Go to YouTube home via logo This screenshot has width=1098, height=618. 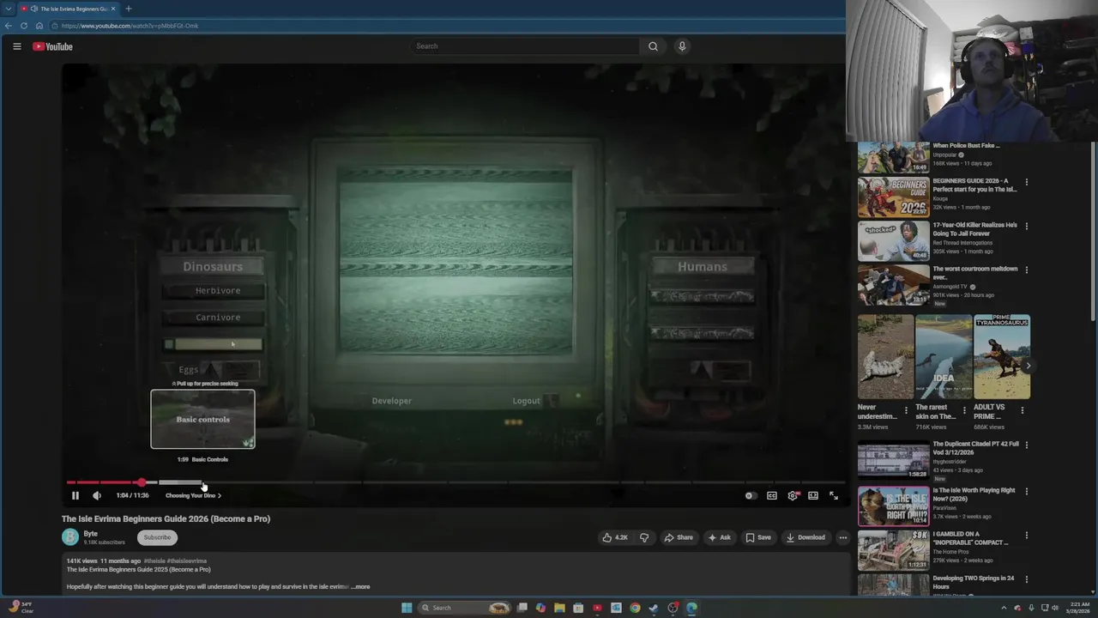pos(52,46)
